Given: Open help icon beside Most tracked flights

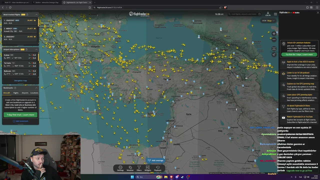Looking at the screenshot, I should pyautogui.click(x=27, y=14).
